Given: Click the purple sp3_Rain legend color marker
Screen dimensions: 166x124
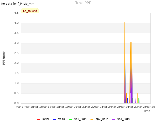Looking at the screenshot, I should point(114,119).
